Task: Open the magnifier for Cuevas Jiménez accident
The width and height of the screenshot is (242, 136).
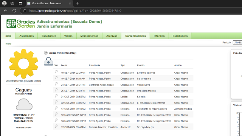Action: [x=56, y=126]
